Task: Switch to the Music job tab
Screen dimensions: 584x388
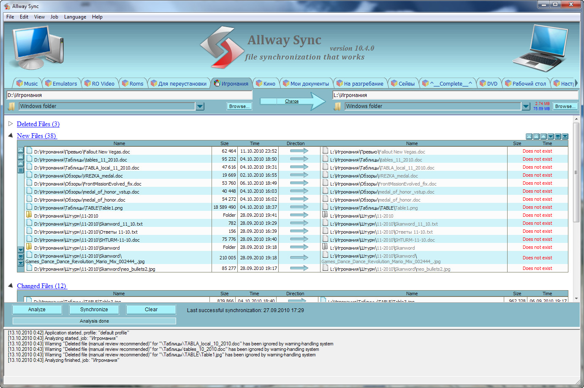Action: pyautogui.click(x=27, y=83)
